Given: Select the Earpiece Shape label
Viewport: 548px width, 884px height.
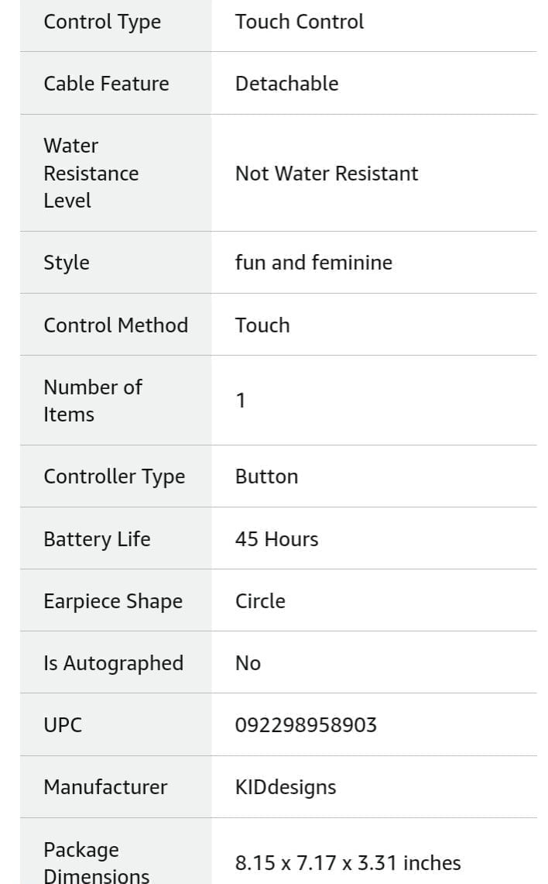Looking at the screenshot, I should coord(113,601).
